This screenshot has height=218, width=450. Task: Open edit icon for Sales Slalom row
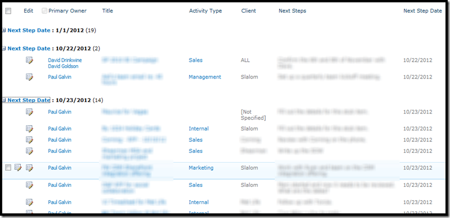click(29, 185)
